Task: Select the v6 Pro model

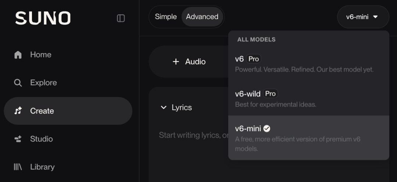Action: coord(308,63)
